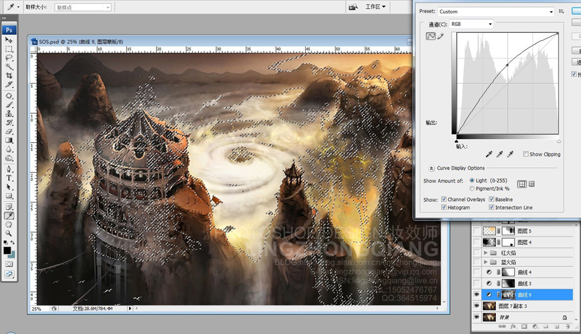Add a layer style via fx icon
Viewport: 581px width, 334px height.
point(513,327)
